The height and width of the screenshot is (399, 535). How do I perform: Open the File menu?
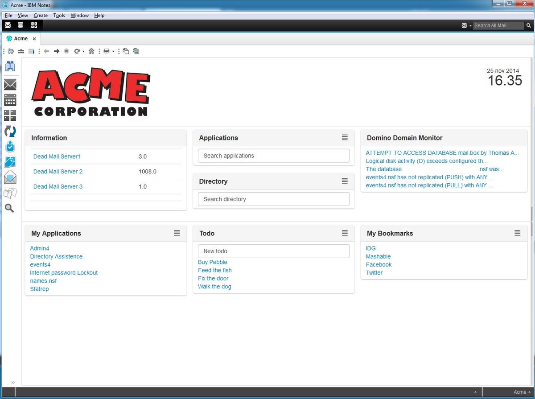(x=8, y=15)
